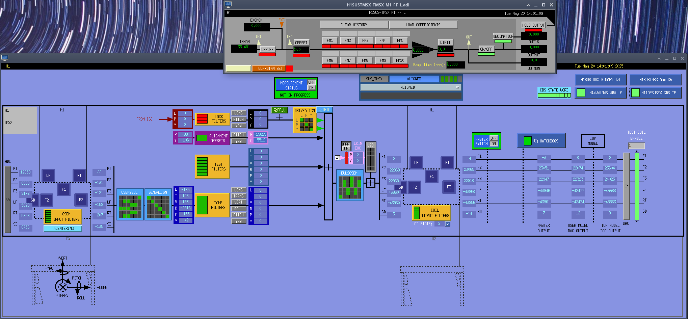Open the H1SUSTMSX Aux Ch screen
The width and height of the screenshot is (688, 319).
point(656,80)
